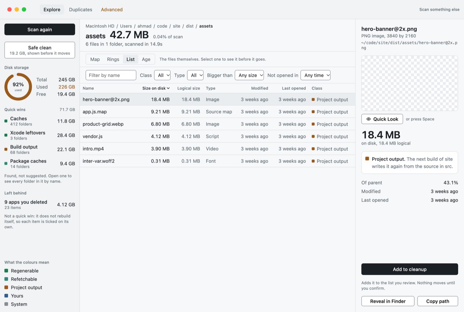Open the Bigger than Any size dropdown
The height and width of the screenshot is (312, 464).
[x=249, y=75]
